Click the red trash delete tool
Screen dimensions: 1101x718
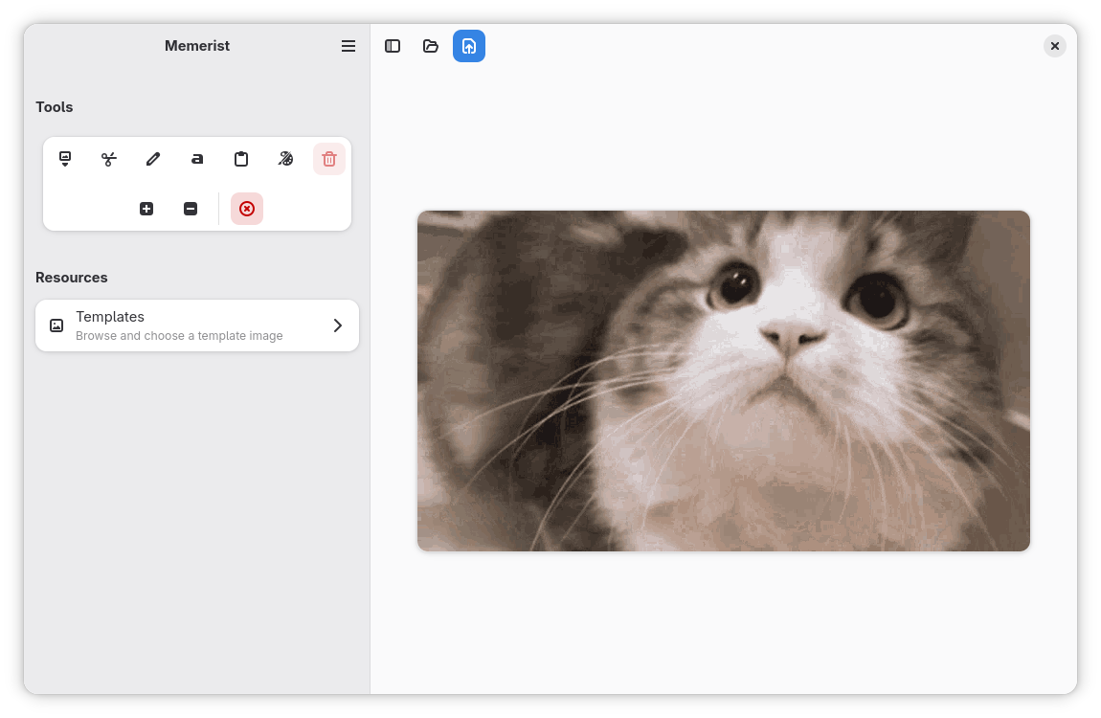[x=329, y=159]
